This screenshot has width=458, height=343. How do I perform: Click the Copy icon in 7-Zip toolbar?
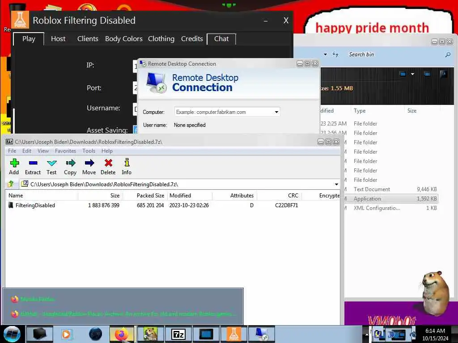click(x=70, y=167)
